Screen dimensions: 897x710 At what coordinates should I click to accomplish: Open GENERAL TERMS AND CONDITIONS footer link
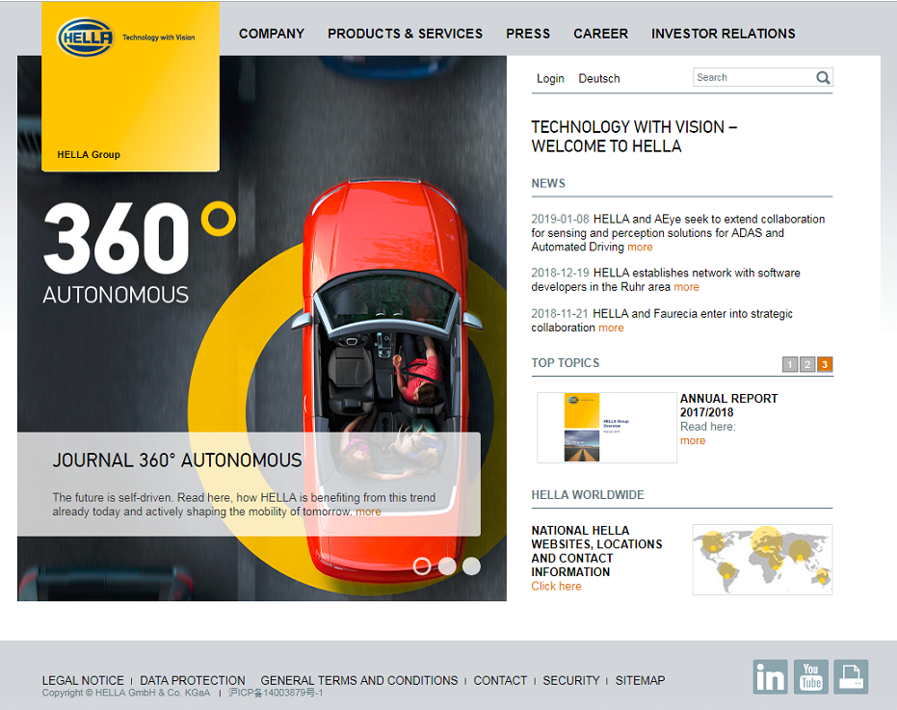pos(359,681)
